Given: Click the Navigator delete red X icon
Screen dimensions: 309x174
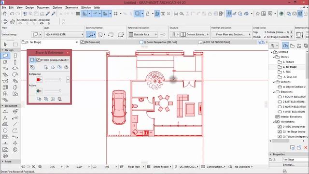Looking at the screenshot, I should click(306, 147).
